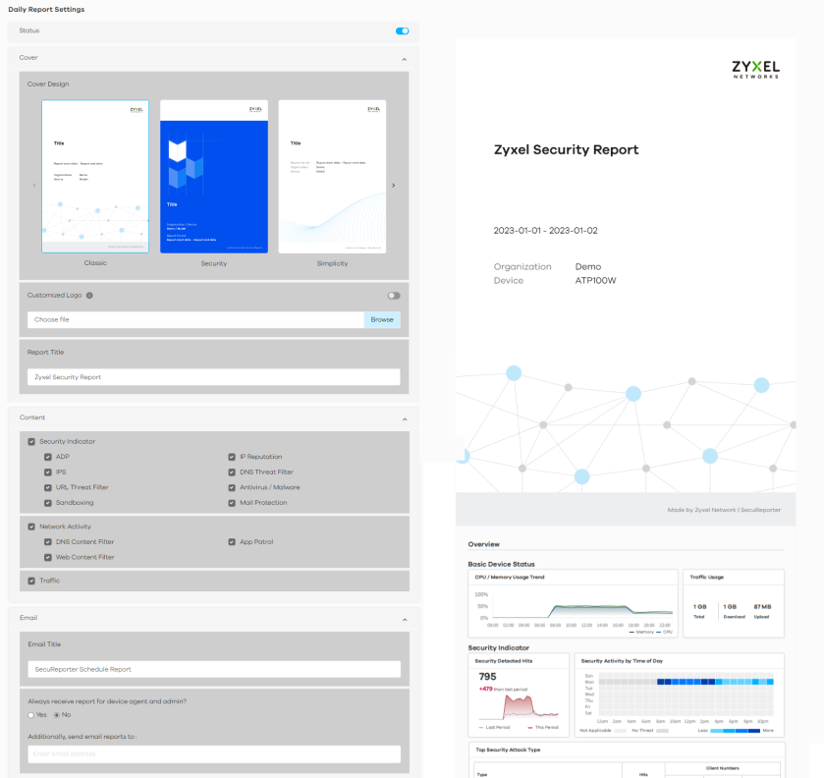This screenshot has height=778, width=824.
Task: Click the Choose file field
Action: (195, 319)
